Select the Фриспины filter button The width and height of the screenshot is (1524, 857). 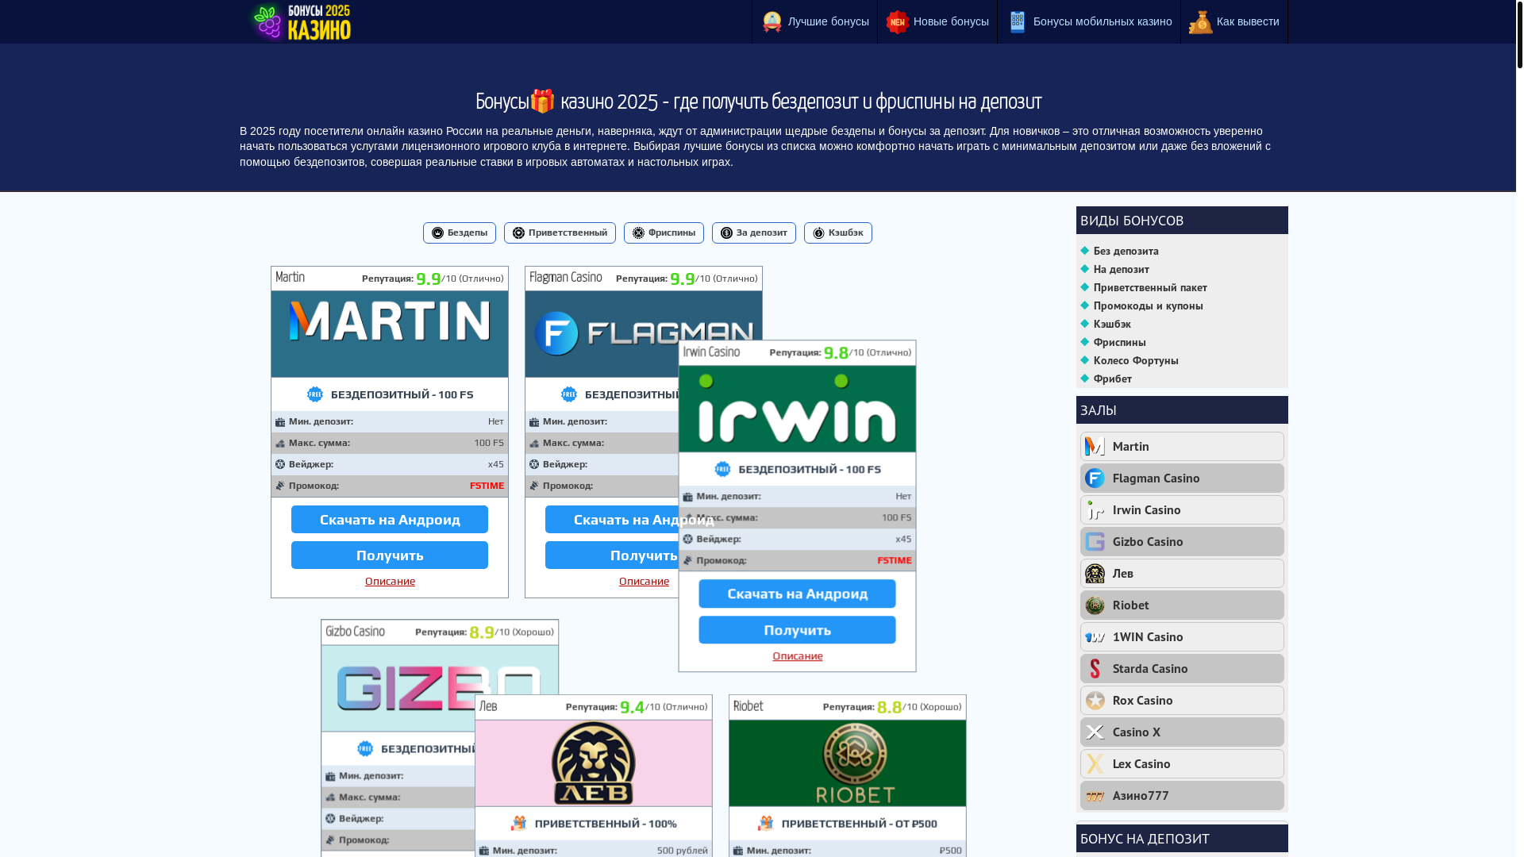point(664,233)
